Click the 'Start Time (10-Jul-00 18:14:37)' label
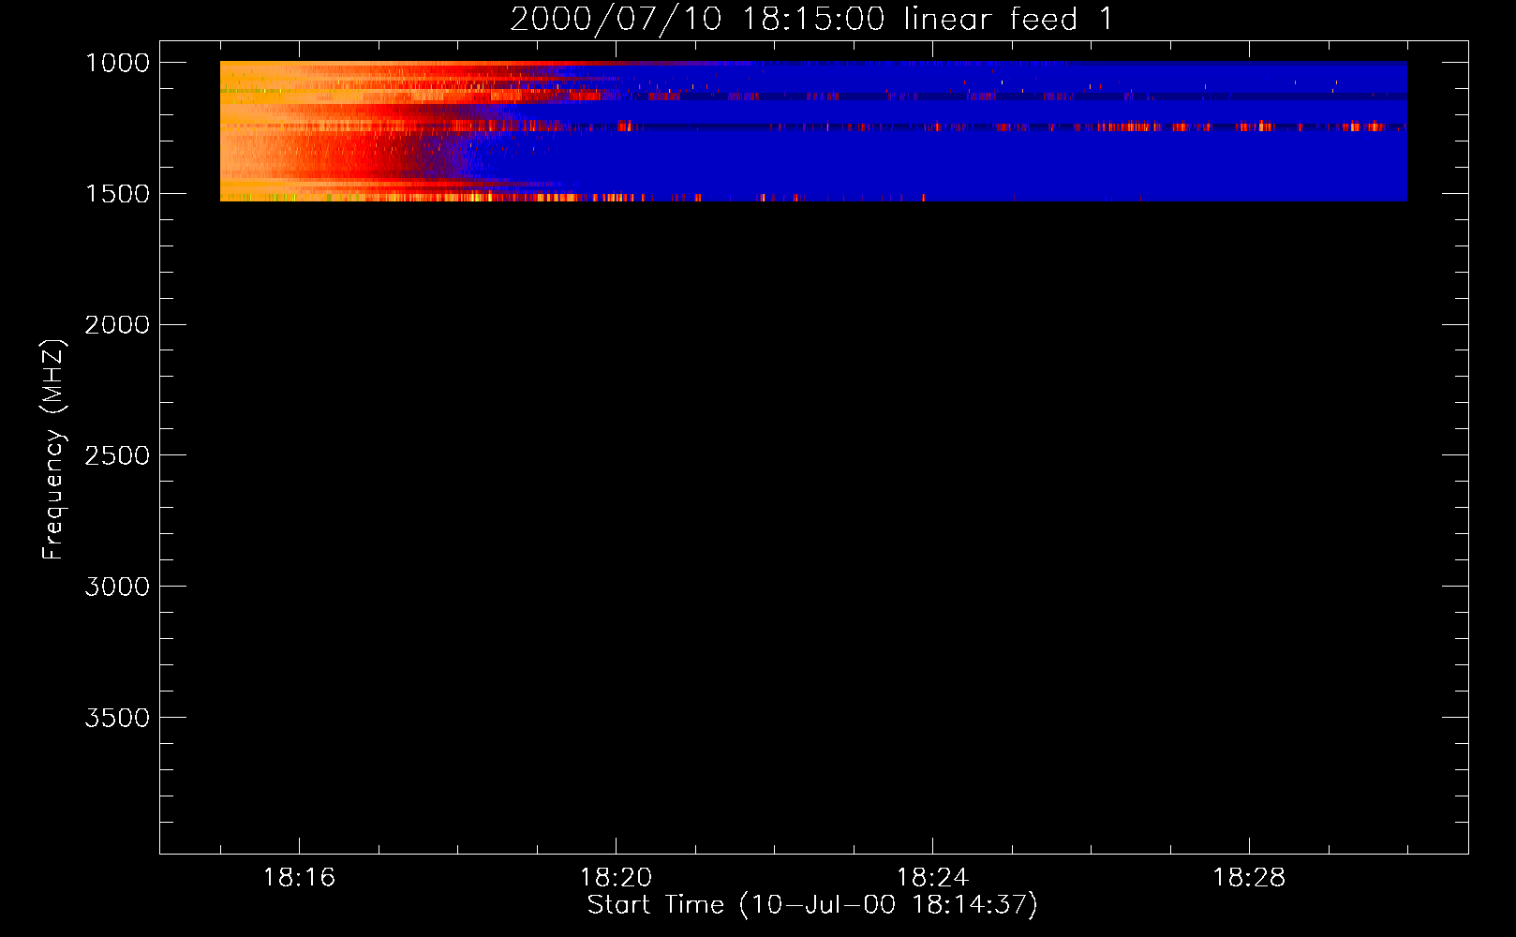This screenshot has height=937, width=1516. pyautogui.click(x=812, y=905)
